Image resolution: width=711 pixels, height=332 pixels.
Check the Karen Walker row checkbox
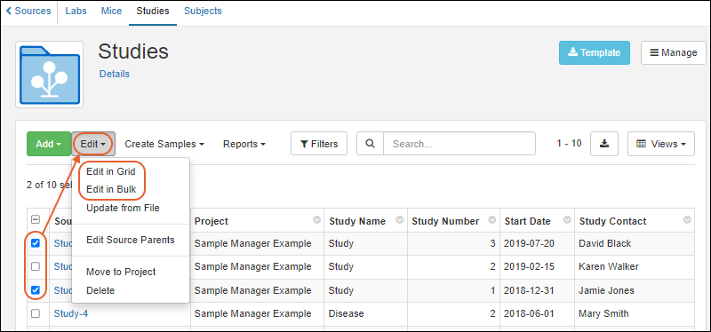(x=36, y=267)
